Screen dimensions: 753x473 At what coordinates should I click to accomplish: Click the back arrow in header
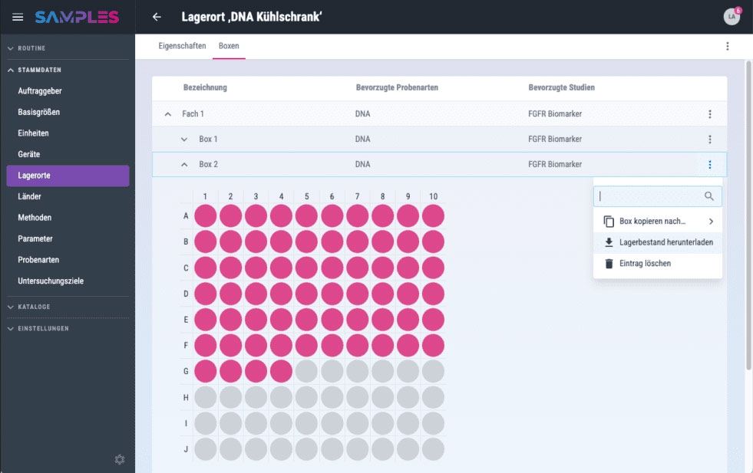[x=157, y=17]
